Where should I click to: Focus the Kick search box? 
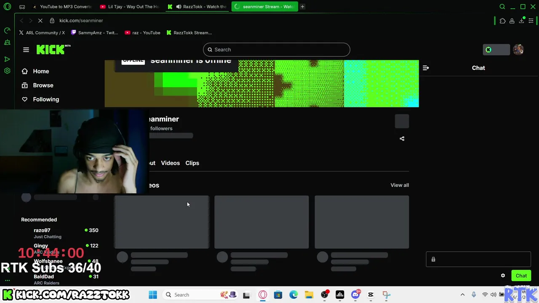[x=276, y=50]
